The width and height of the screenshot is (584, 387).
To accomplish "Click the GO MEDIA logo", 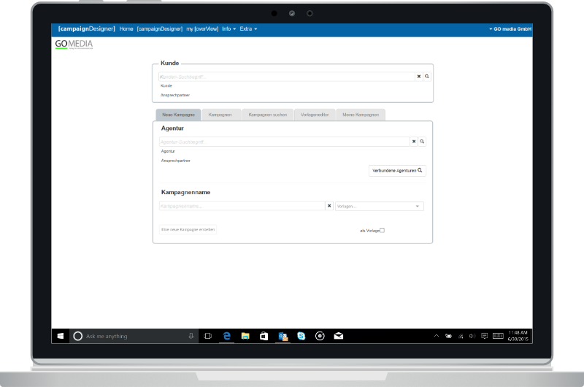I will coord(74,45).
